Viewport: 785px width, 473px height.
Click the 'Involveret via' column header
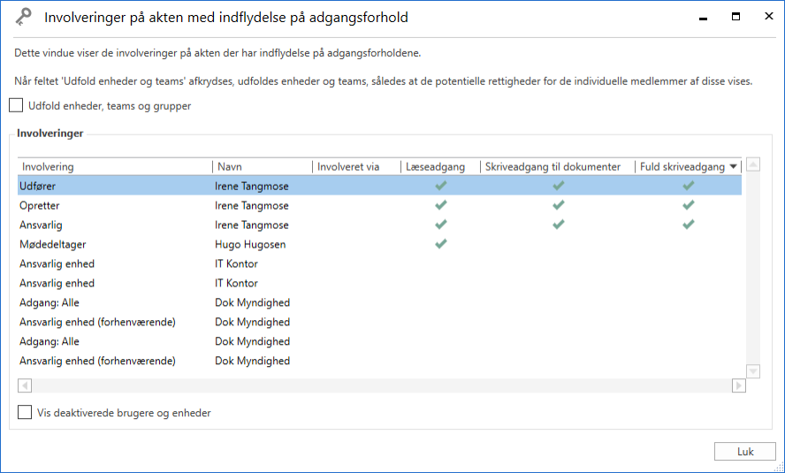(355, 166)
